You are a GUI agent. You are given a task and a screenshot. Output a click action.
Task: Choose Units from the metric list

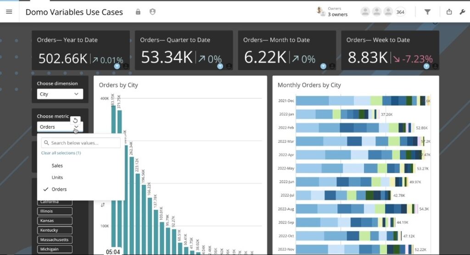coord(57,177)
